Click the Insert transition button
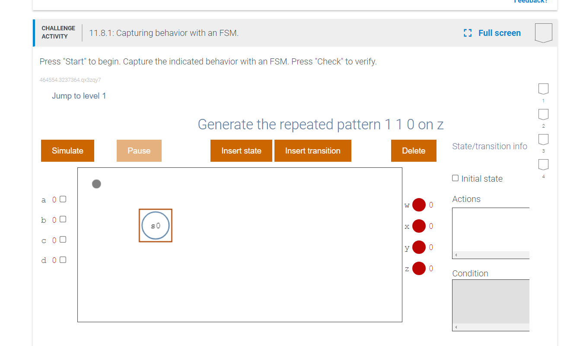The width and height of the screenshot is (564, 346). click(x=312, y=151)
